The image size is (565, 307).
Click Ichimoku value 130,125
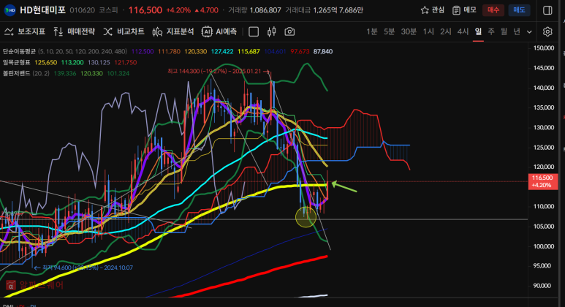click(x=99, y=62)
